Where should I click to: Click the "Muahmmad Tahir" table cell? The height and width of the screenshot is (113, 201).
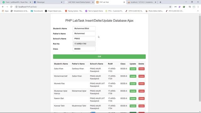click(x=79, y=106)
